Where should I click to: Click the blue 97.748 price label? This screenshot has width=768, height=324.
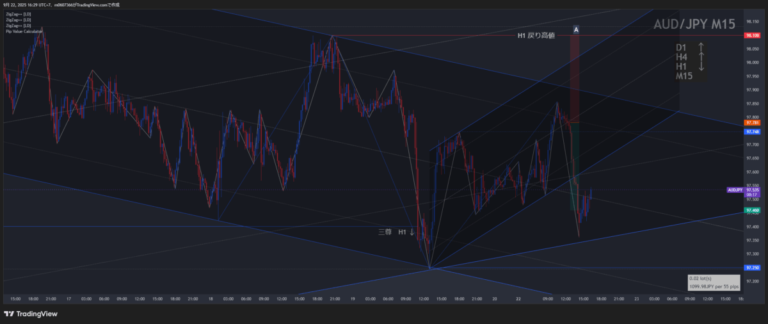tap(752, 131)
